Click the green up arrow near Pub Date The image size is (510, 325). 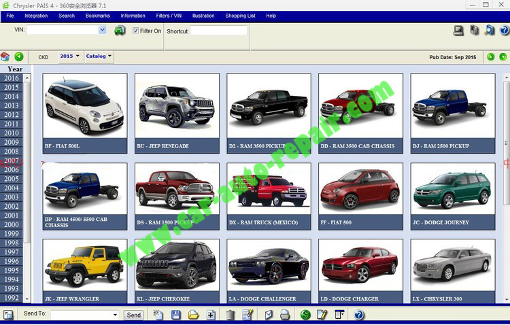490,57
